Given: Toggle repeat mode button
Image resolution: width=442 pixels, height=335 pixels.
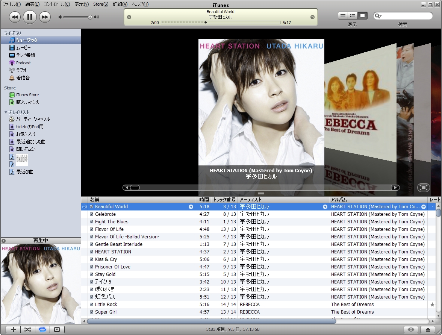Looking at the screenshot, I should (42, 329).
